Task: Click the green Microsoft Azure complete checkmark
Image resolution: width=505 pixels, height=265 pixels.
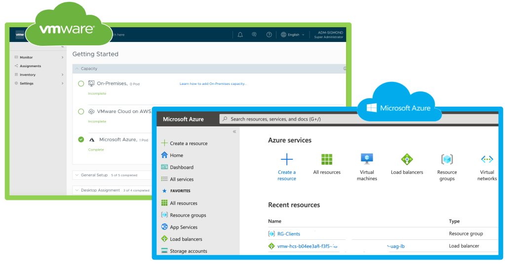Action: tap(81, 140)
